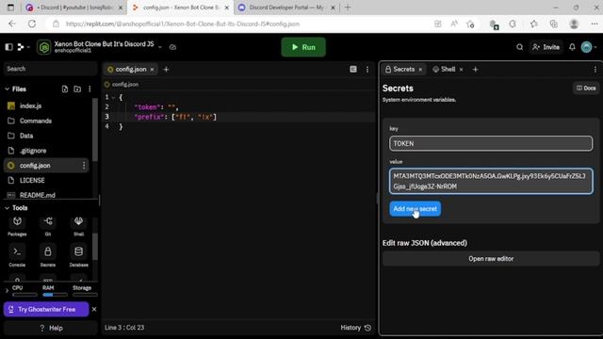Collapse the Tools section
The width and height of the screenshot is (603, 339).
(7, 208)
